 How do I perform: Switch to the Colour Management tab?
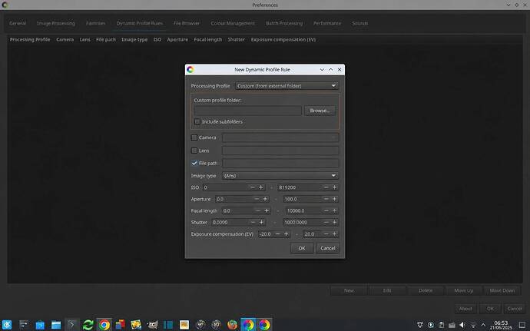tap(233, 23)
